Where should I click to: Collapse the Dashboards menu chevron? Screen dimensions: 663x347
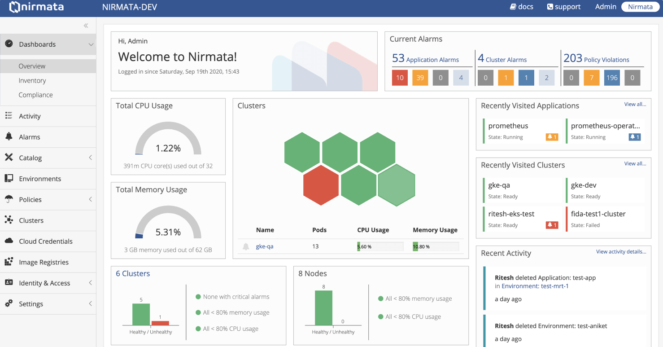(91, 44)
